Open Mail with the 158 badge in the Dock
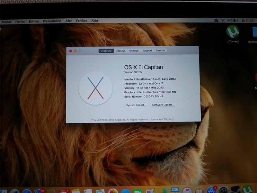Screen dimensions: 257x193 39,190
